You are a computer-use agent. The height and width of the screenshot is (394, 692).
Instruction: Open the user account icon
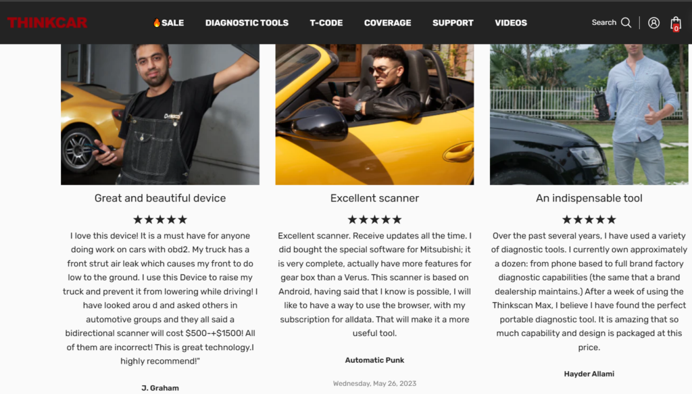click(x=653, y=22)
